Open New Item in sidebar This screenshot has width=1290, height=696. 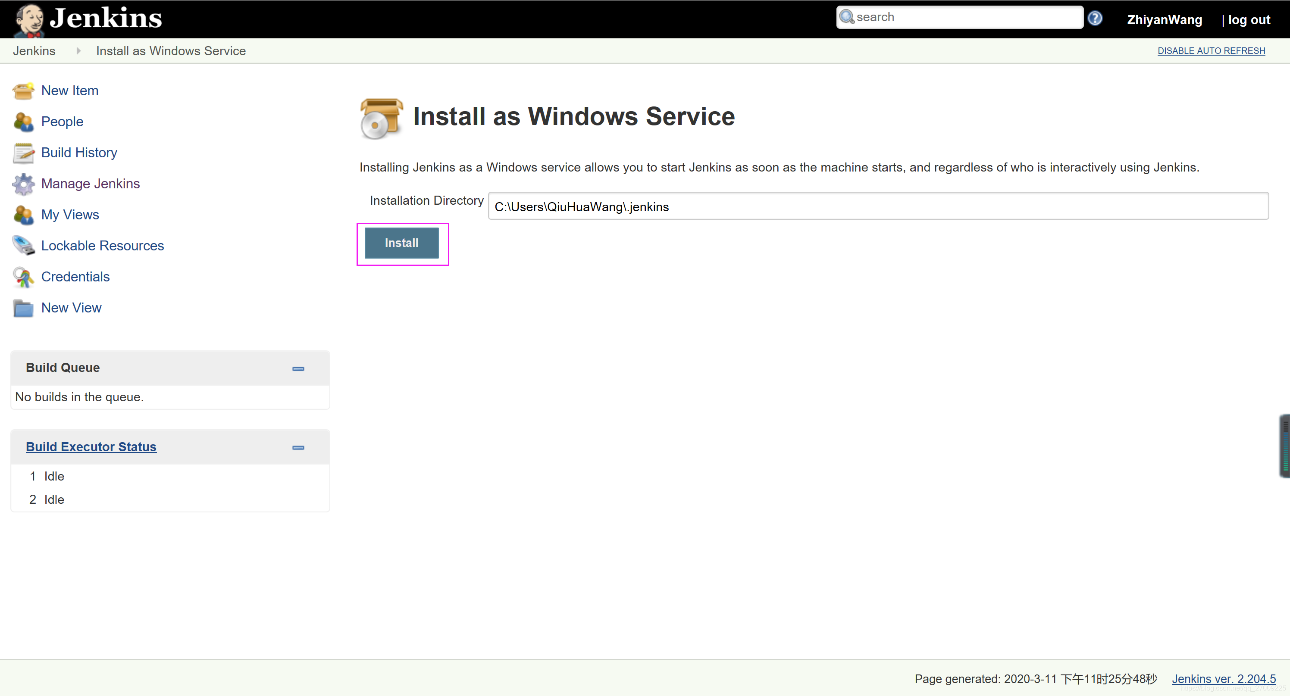[70, 90]
